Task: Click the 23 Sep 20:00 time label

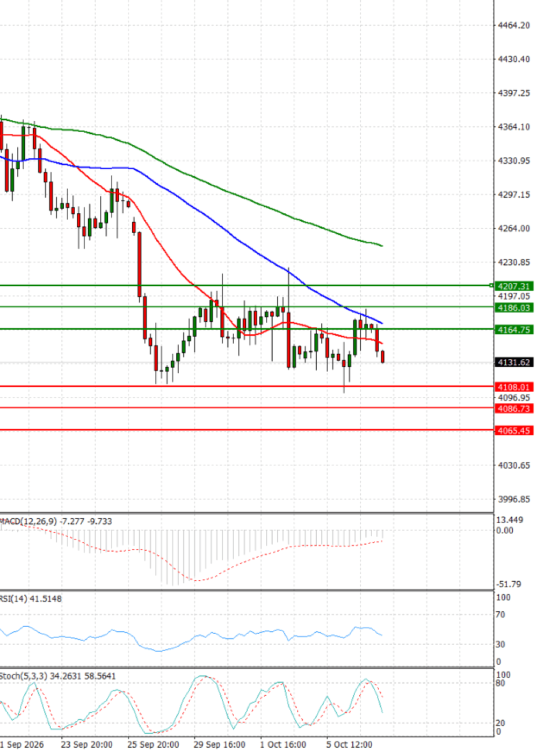Action: pyautogui.click(x=87, y=744)
